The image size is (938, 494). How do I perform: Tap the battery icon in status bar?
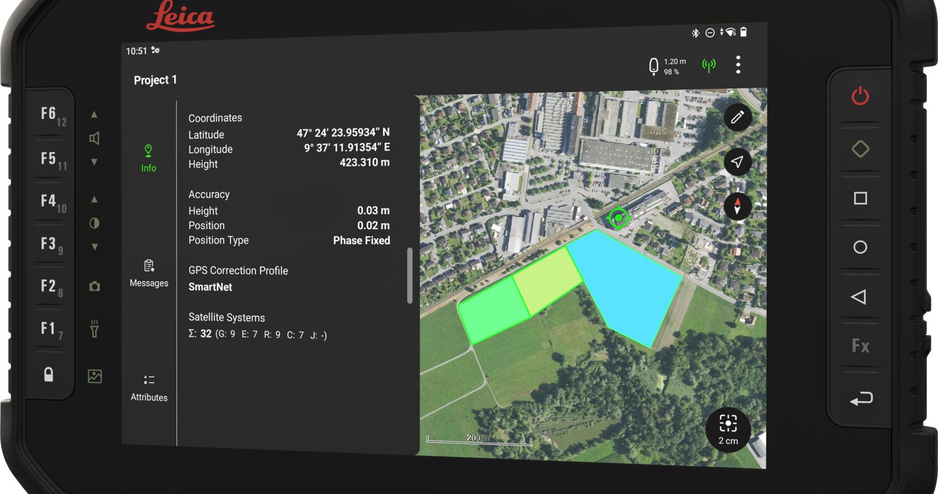tap(743, 32)
